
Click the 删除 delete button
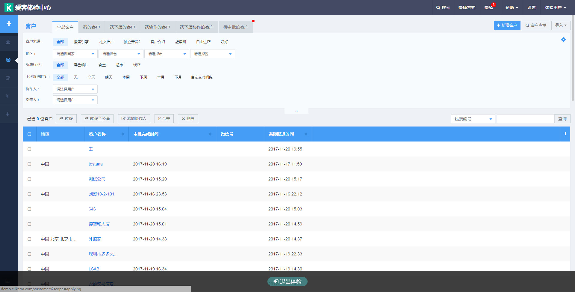188,119
